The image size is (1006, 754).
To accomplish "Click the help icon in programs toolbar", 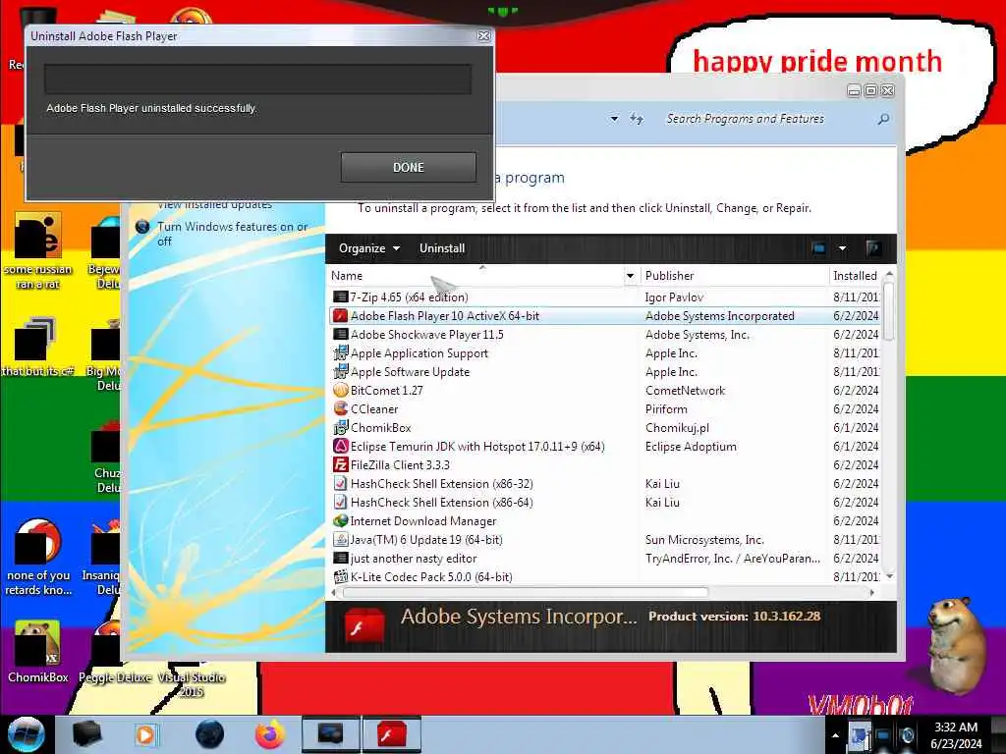I will tap(872, 248).
